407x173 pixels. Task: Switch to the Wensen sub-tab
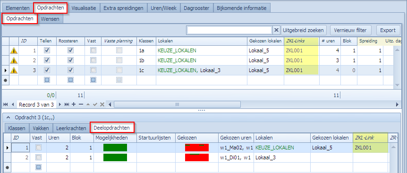pyautogui.click(x=50, y=19)
